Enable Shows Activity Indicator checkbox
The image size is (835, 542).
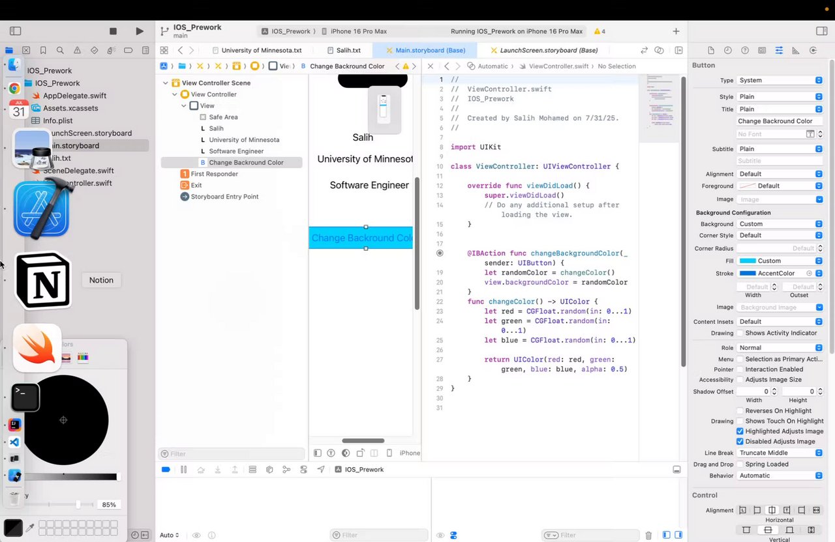coord(740,333)
